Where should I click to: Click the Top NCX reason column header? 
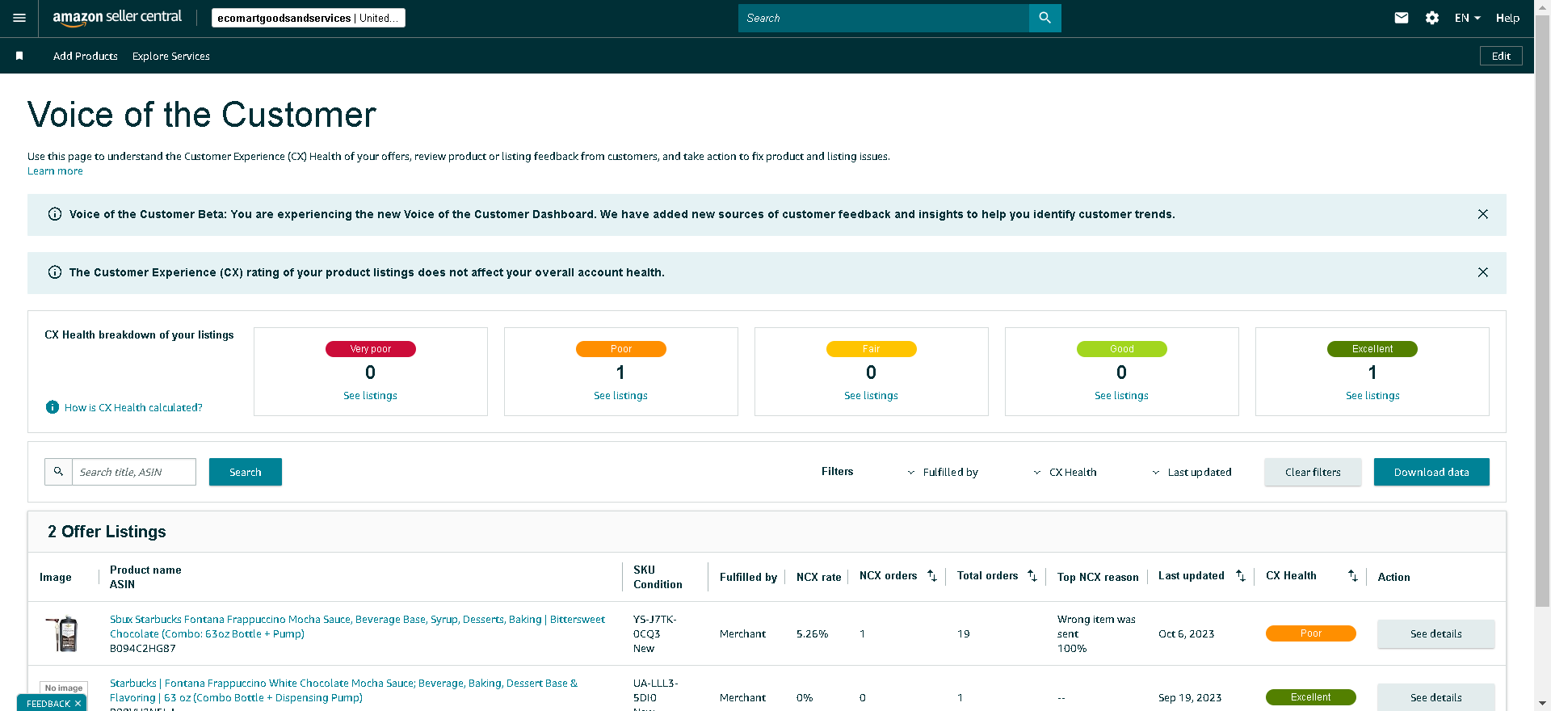pyautogui.click(x=1098, y=577)
